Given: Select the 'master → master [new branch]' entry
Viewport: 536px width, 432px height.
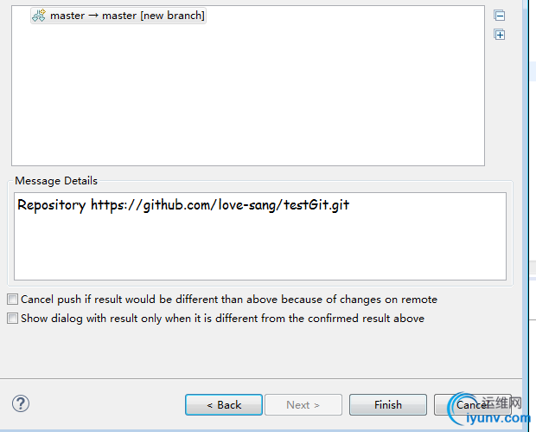Looking at the screenshot, I should tap(126, 16).
